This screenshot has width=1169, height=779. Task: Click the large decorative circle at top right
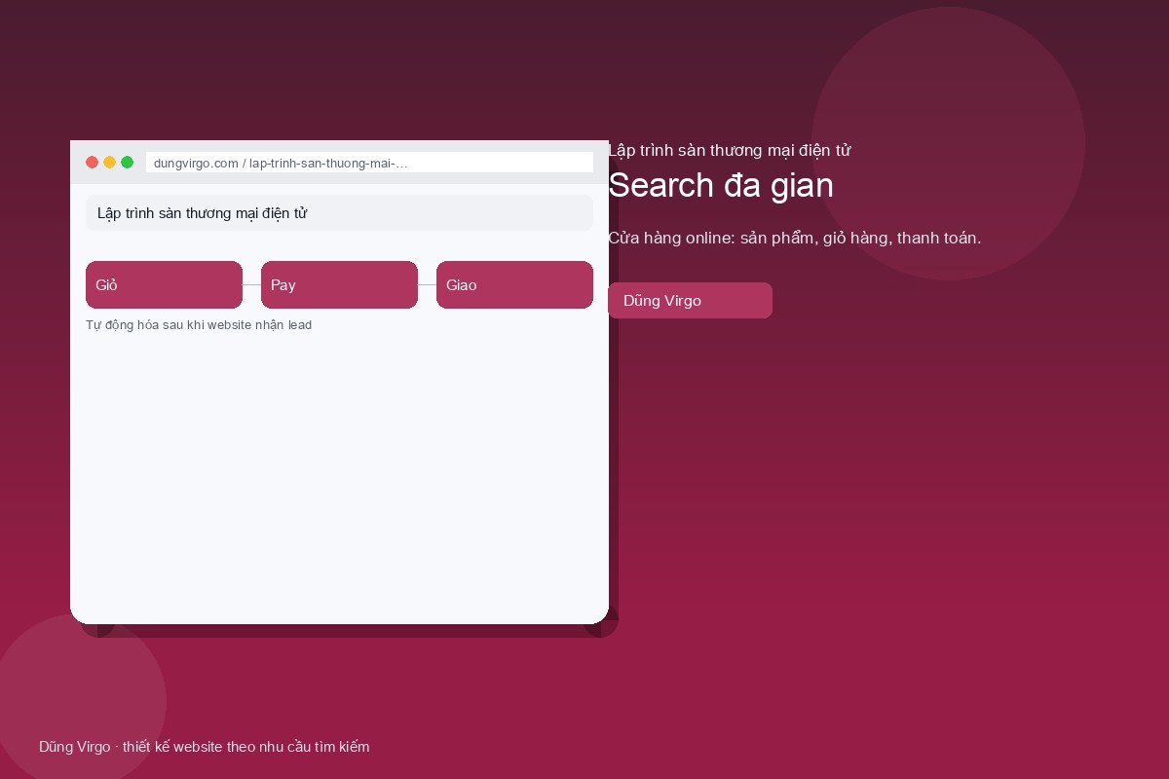point(948,143)
